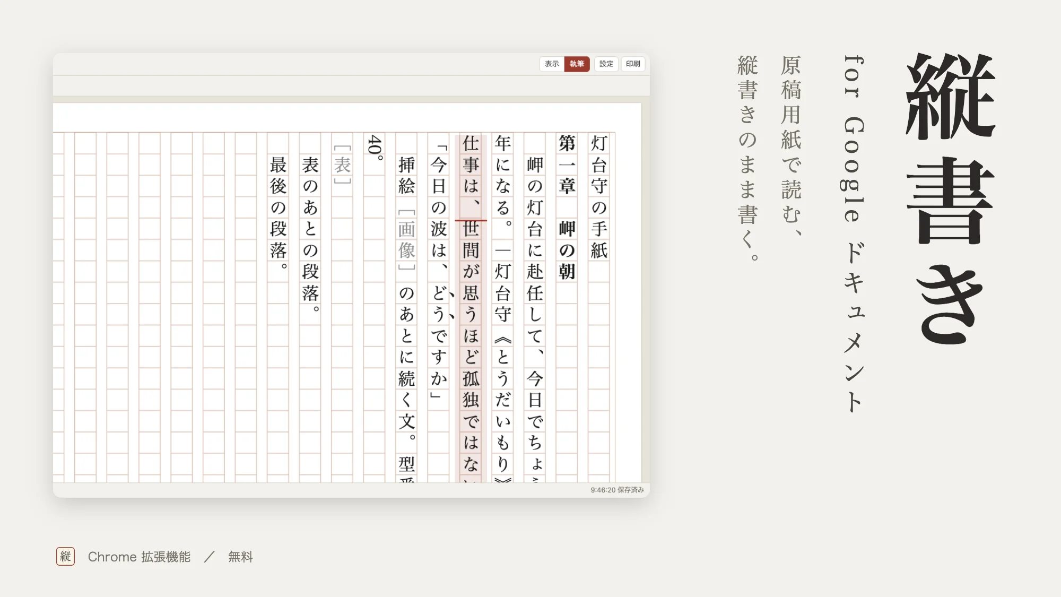Click the 原稿用紙で読む、 tagline
The image size is (1061, 597).
pos(791,146)
